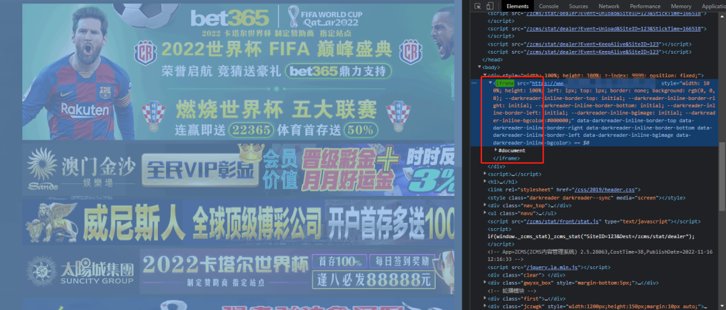Image resolution: width=726 pixels, height=310 pixels.
Task: Click the 50% deposit badge in the bet365 banner
Action: pos(360,130)
